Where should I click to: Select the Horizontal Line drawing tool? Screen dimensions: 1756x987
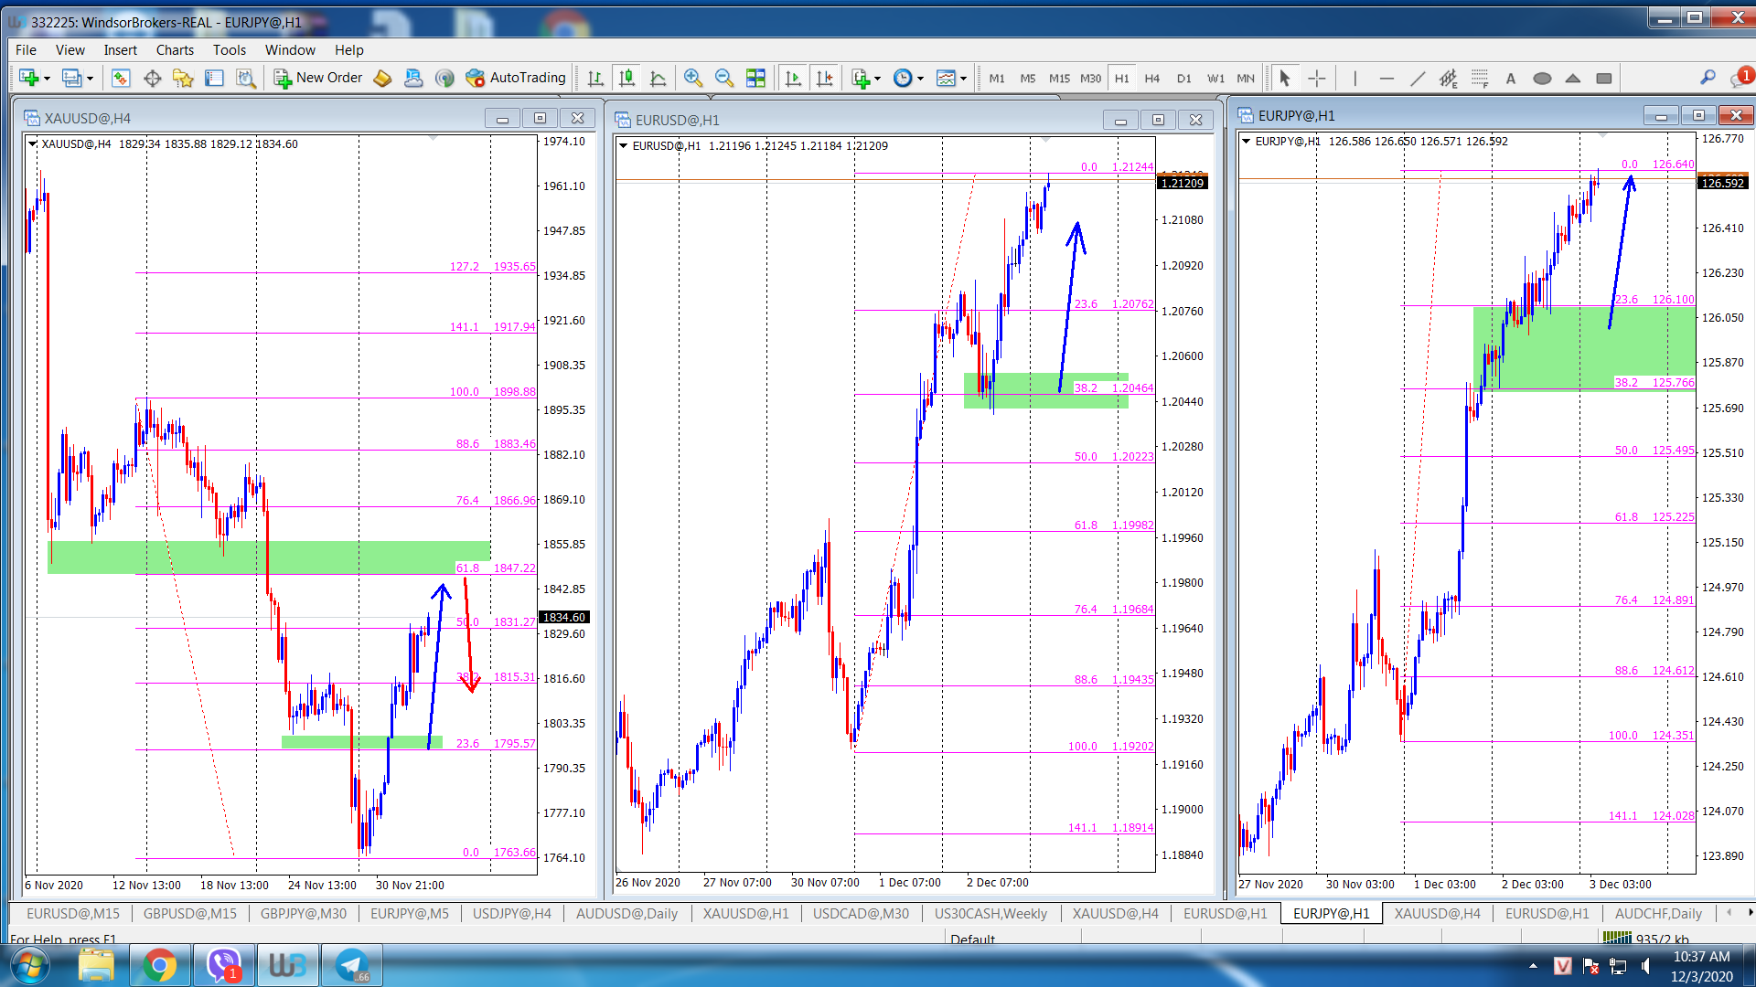coord(1387,79)
